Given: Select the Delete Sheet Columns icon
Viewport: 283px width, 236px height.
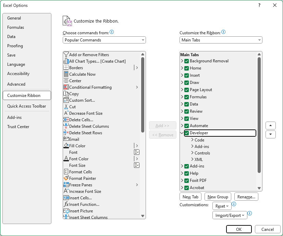Looking at the screenshot, I should click(66, 126).
